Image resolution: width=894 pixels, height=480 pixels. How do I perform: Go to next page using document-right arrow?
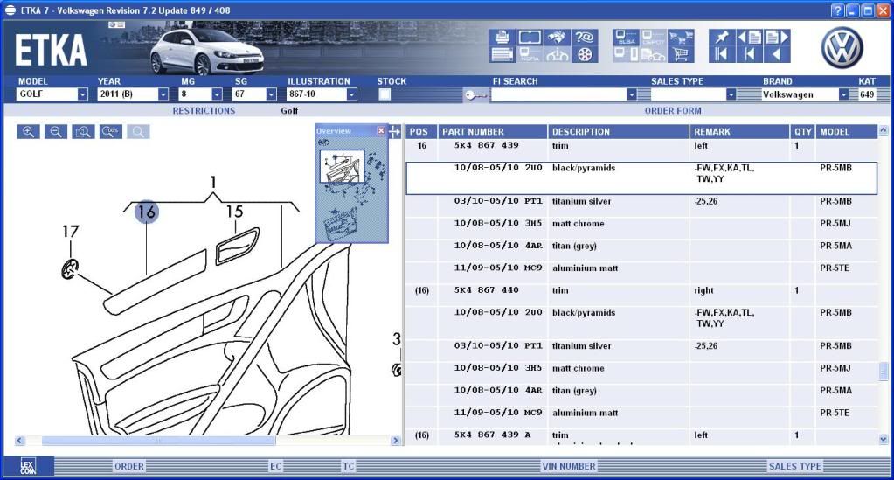777,38
